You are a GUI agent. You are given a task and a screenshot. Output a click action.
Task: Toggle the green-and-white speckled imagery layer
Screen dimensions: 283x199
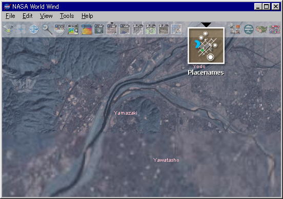[x=151, y=29]
